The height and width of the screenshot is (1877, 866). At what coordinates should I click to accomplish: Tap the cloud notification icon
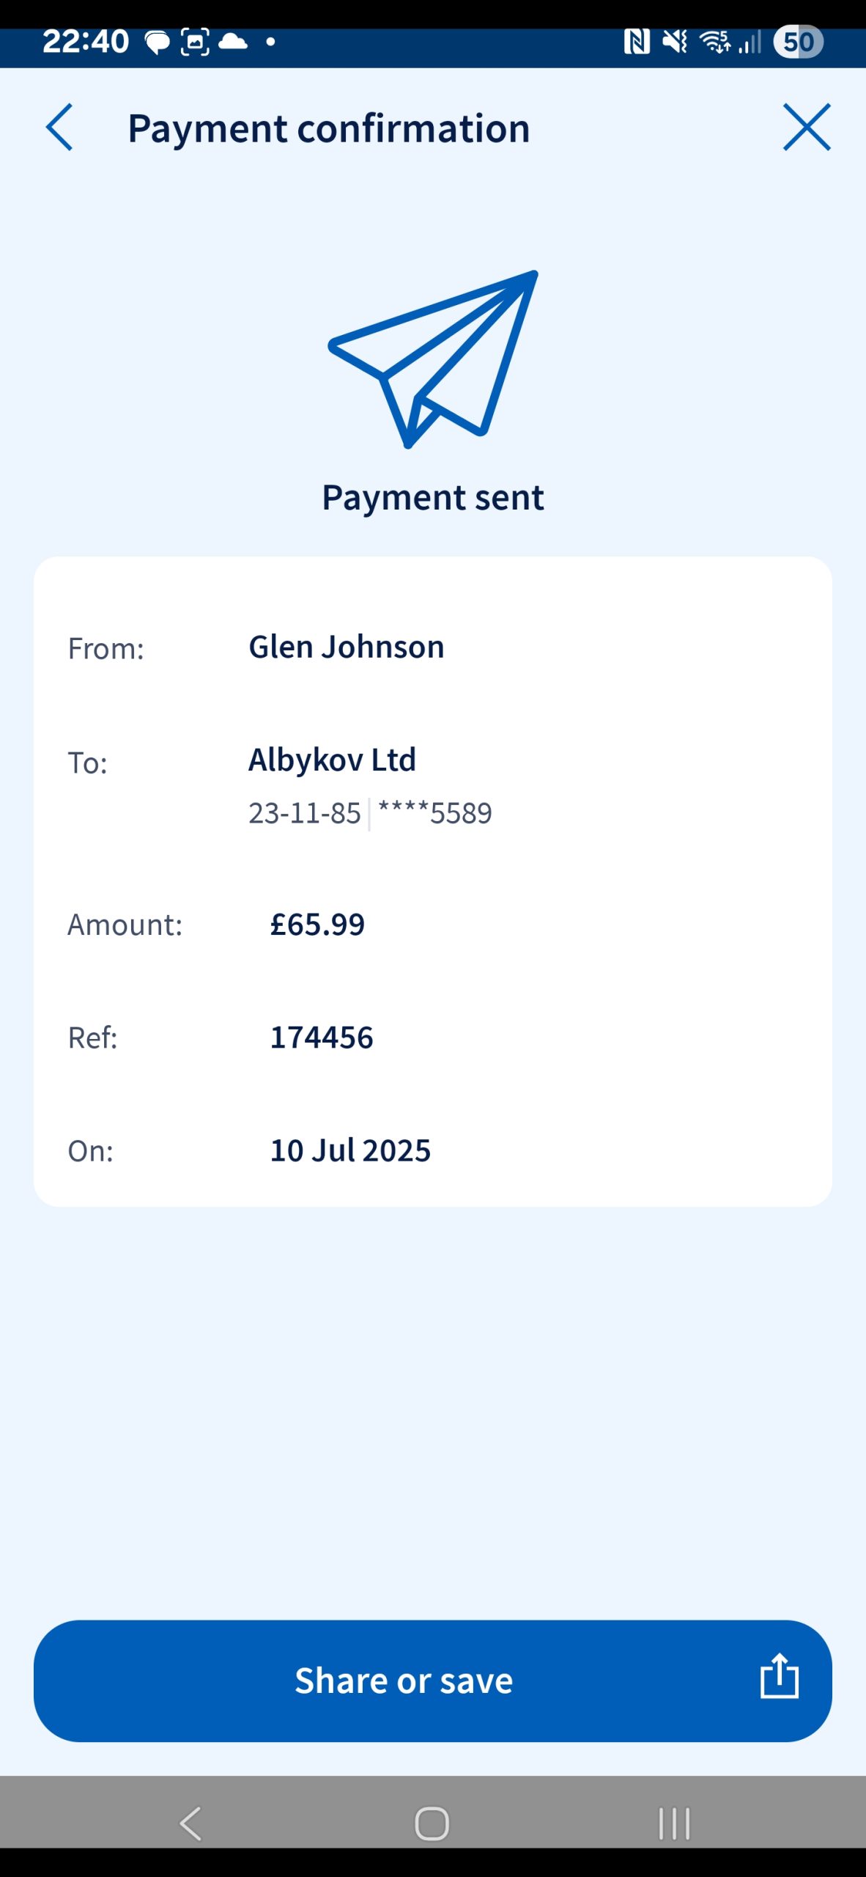click(233, 41)
